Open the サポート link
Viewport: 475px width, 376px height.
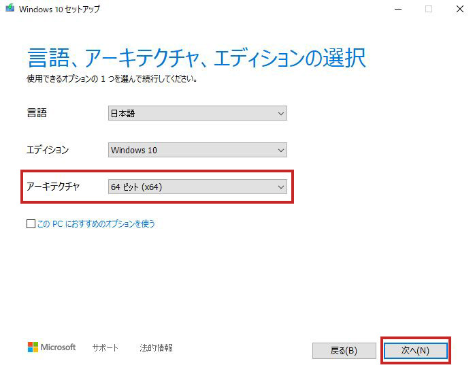105,347
